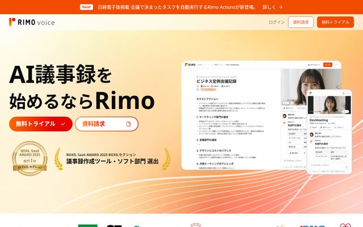Image resolution: width=363 pixels, height=227 pixels.
Task: Click the right laurel wreath icon
Action: point(166,159)
